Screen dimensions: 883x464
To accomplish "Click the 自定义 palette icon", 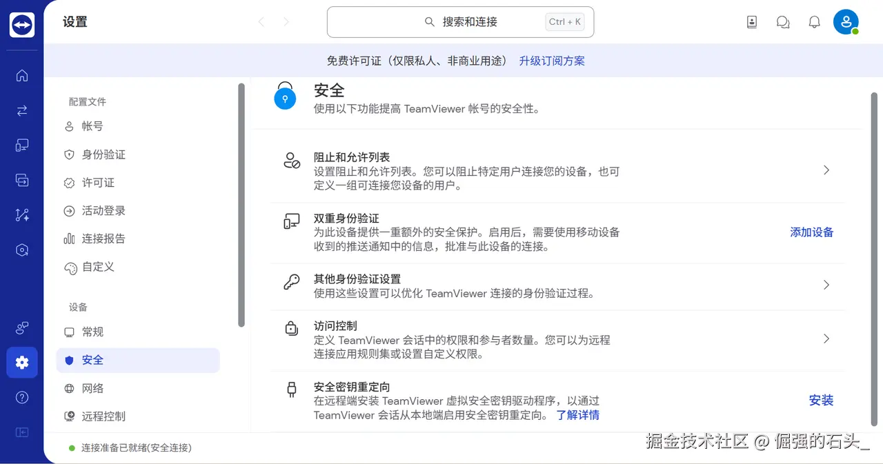I will pyautogui.click(x=69, y=268).
